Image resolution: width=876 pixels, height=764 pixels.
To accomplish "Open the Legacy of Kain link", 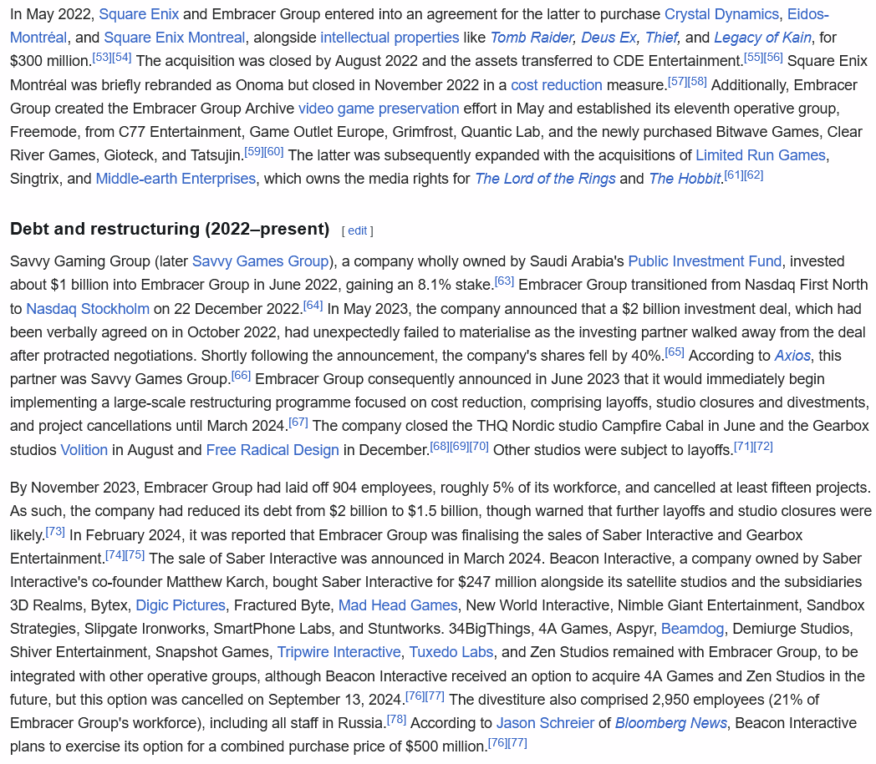I will 762,38.
